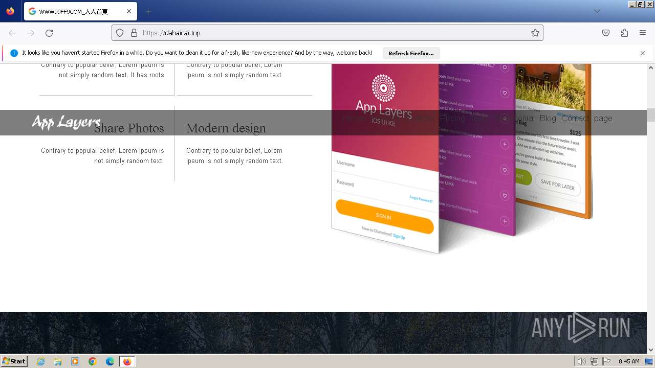Image resolution: width=655 pixels, height=368 pixels.
Task: Open File Explorer from taskbar
Action: click(58, 361)
